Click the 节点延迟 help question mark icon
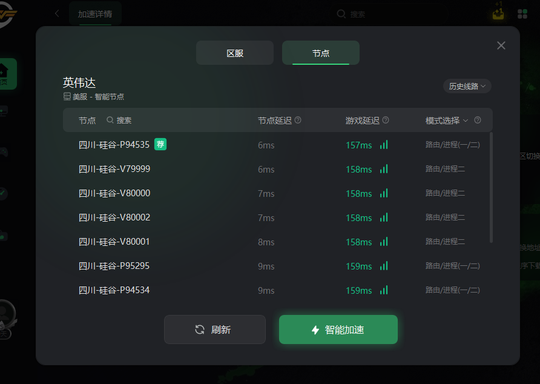The image size is (540, 384). [x=298, y=120]
